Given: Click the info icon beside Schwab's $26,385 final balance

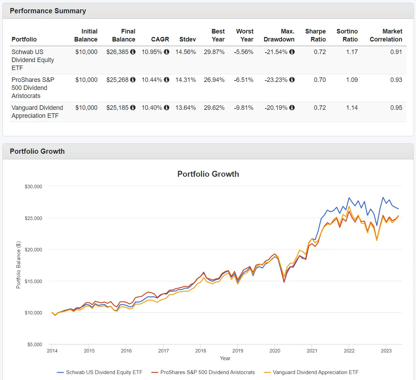Looking at the screenshot, I should click(x=133, y=52).
